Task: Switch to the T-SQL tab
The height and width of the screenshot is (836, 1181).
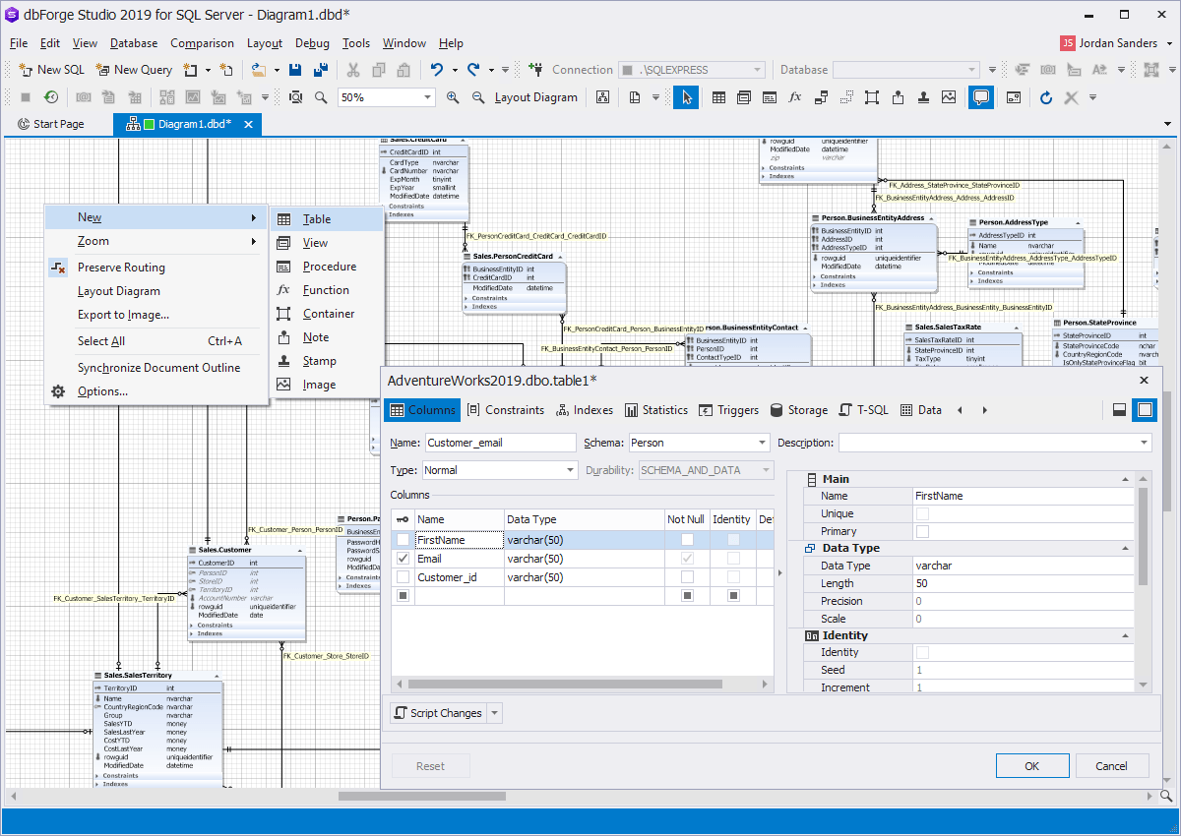Action: point(863,410)
